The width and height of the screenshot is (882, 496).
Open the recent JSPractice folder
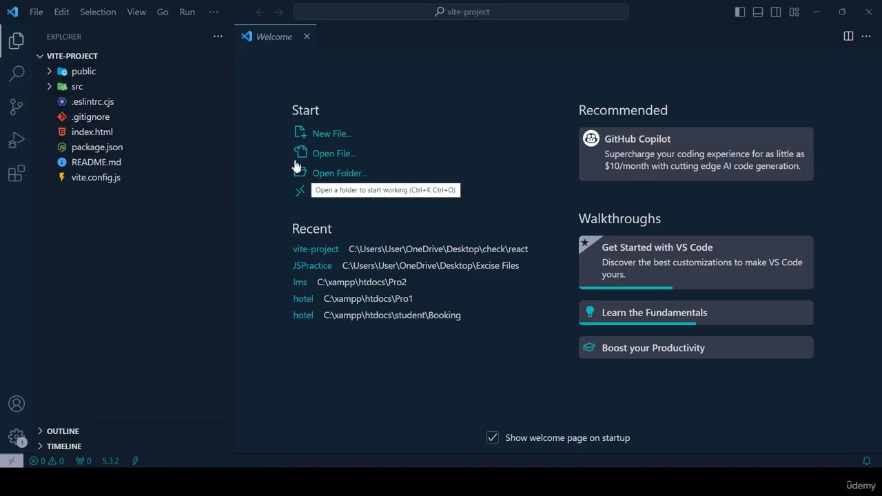click(x=312, y=266)
